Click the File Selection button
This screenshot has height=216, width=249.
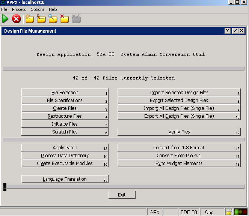click(65, 93)
